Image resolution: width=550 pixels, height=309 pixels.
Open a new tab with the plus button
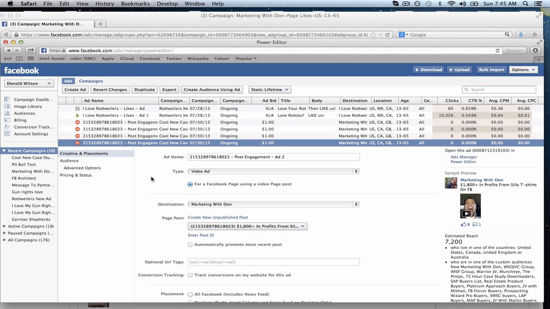[x=100, y=24]
